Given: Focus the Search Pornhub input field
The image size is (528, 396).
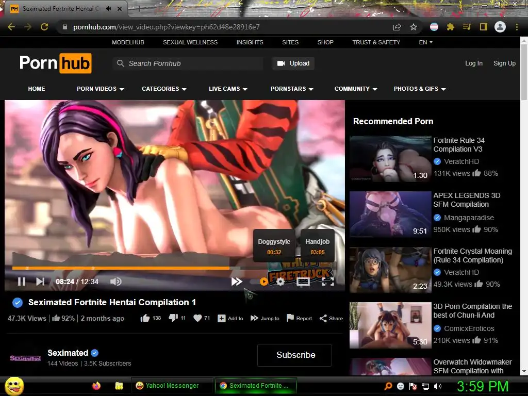Looking at the screenshot, I should point(188,63).
